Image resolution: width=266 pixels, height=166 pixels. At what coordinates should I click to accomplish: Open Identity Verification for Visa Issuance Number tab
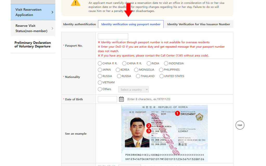pos(198,24)
